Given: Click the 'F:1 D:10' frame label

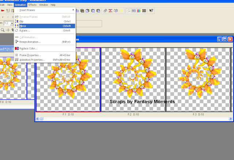Looking at the screenshot, I should (68, 114).
